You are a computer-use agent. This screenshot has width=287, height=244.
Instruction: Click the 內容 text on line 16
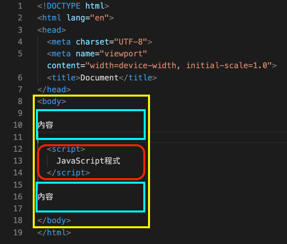click(x=45, y=197)
